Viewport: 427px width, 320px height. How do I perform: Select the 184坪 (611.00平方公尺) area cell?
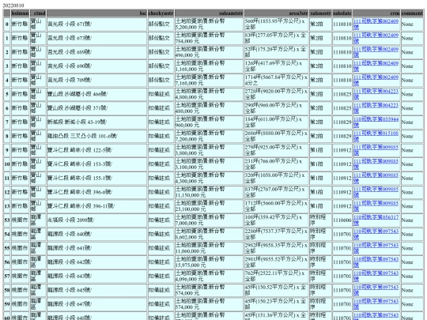[x=276, y=122]
